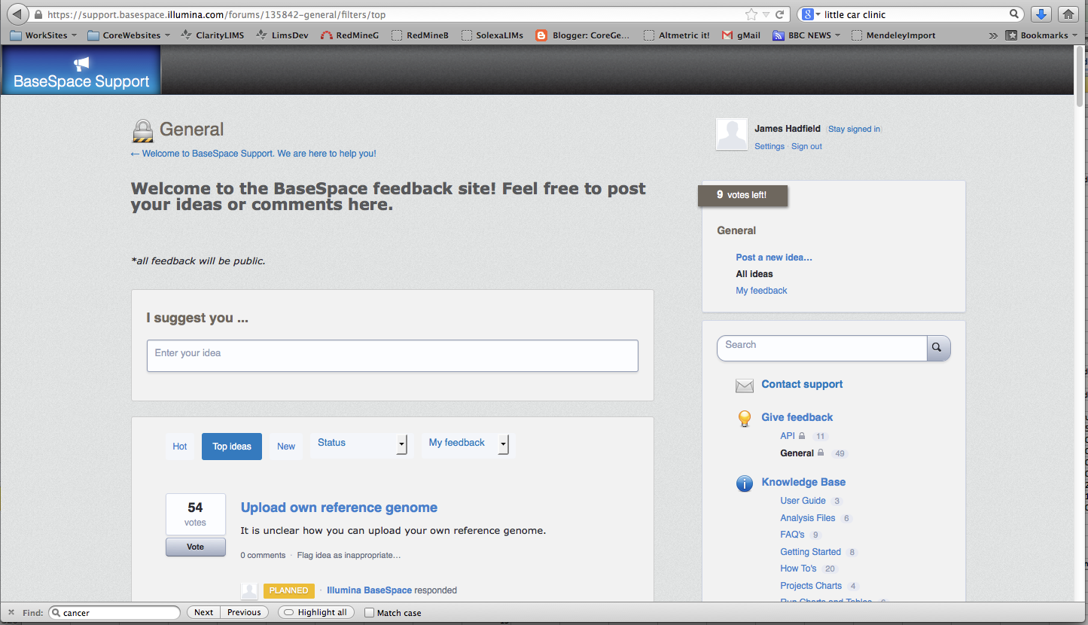
Task: Click the blue info Knowledge Base icon
Action: (x=744, y=483)
